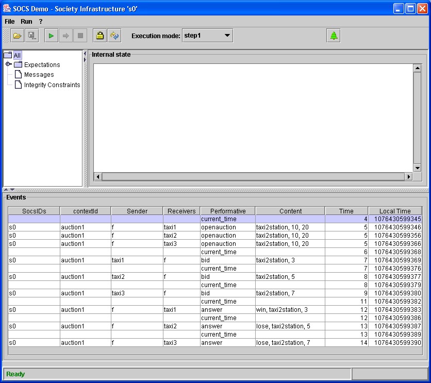This screenshot has height=383, width=431.
Task: Expand the Expectations tree node
Action: 8,64
